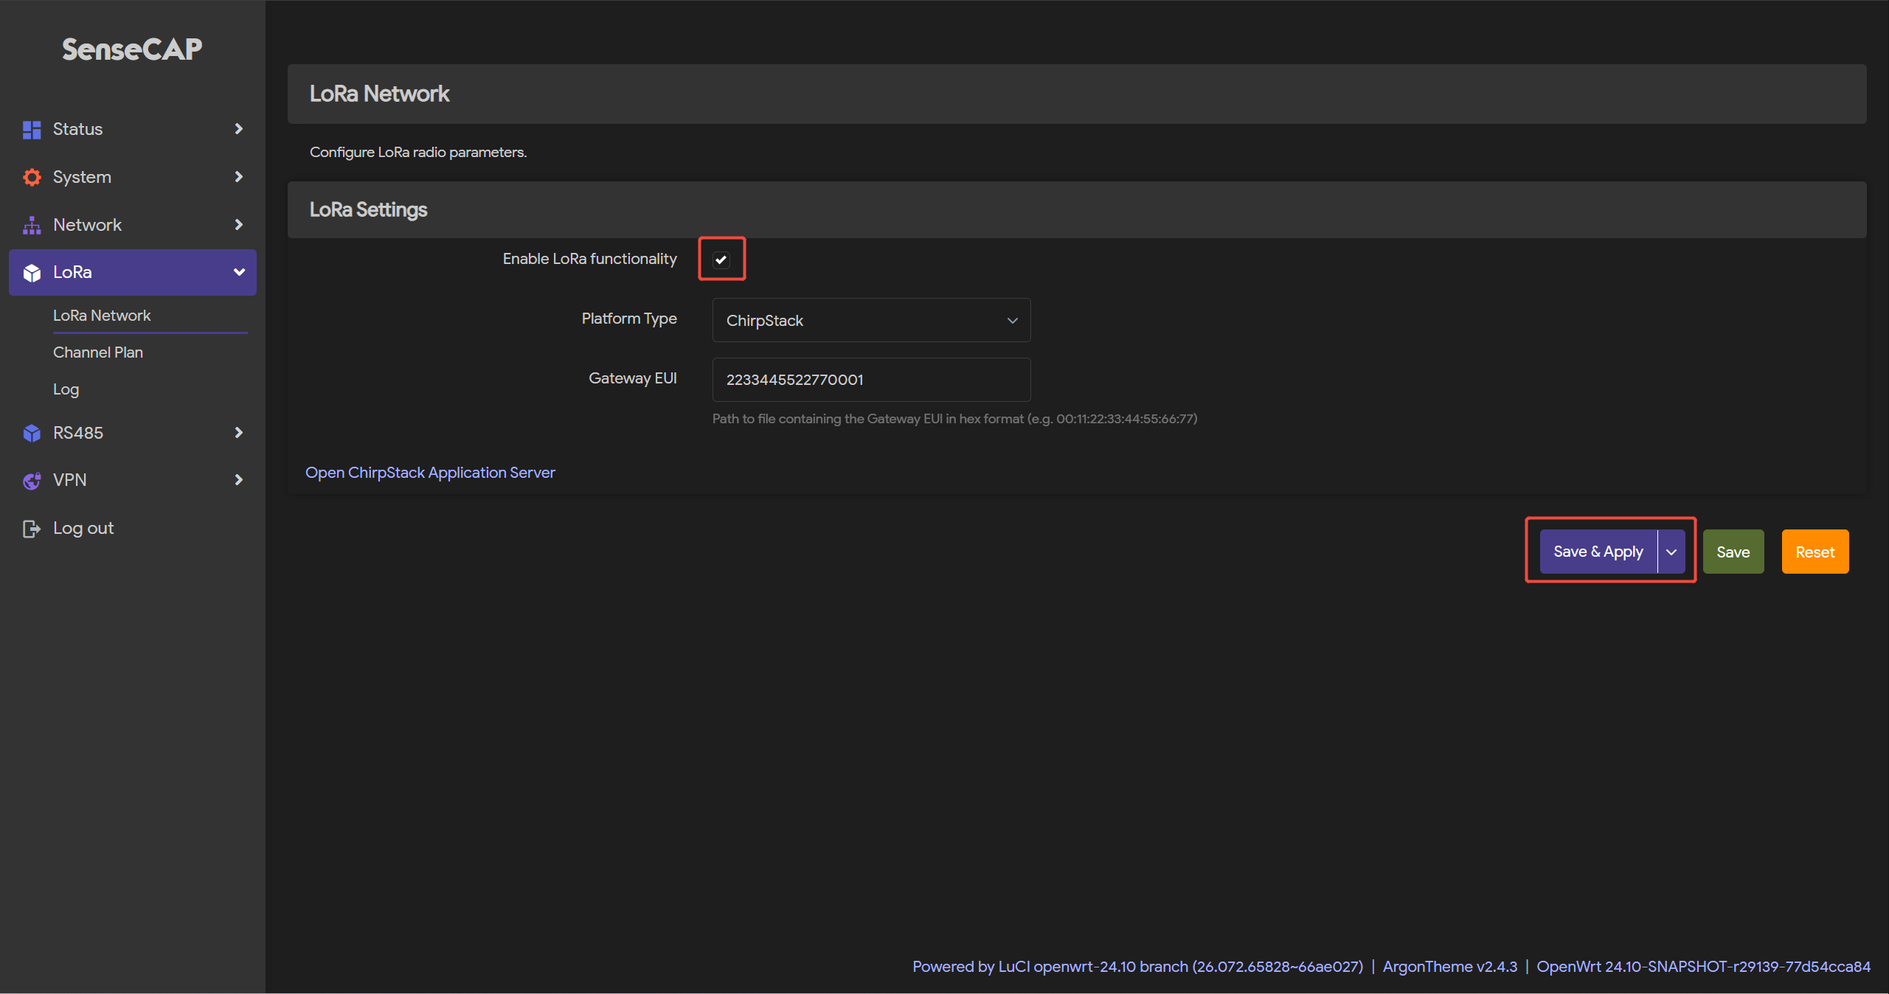
Task: Click the VPN globe icon
Action: 32,481
